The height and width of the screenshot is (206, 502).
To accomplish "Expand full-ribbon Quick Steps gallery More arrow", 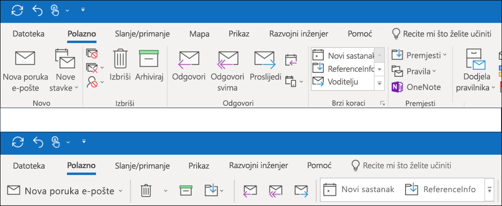I will click(x=379, y=83).
